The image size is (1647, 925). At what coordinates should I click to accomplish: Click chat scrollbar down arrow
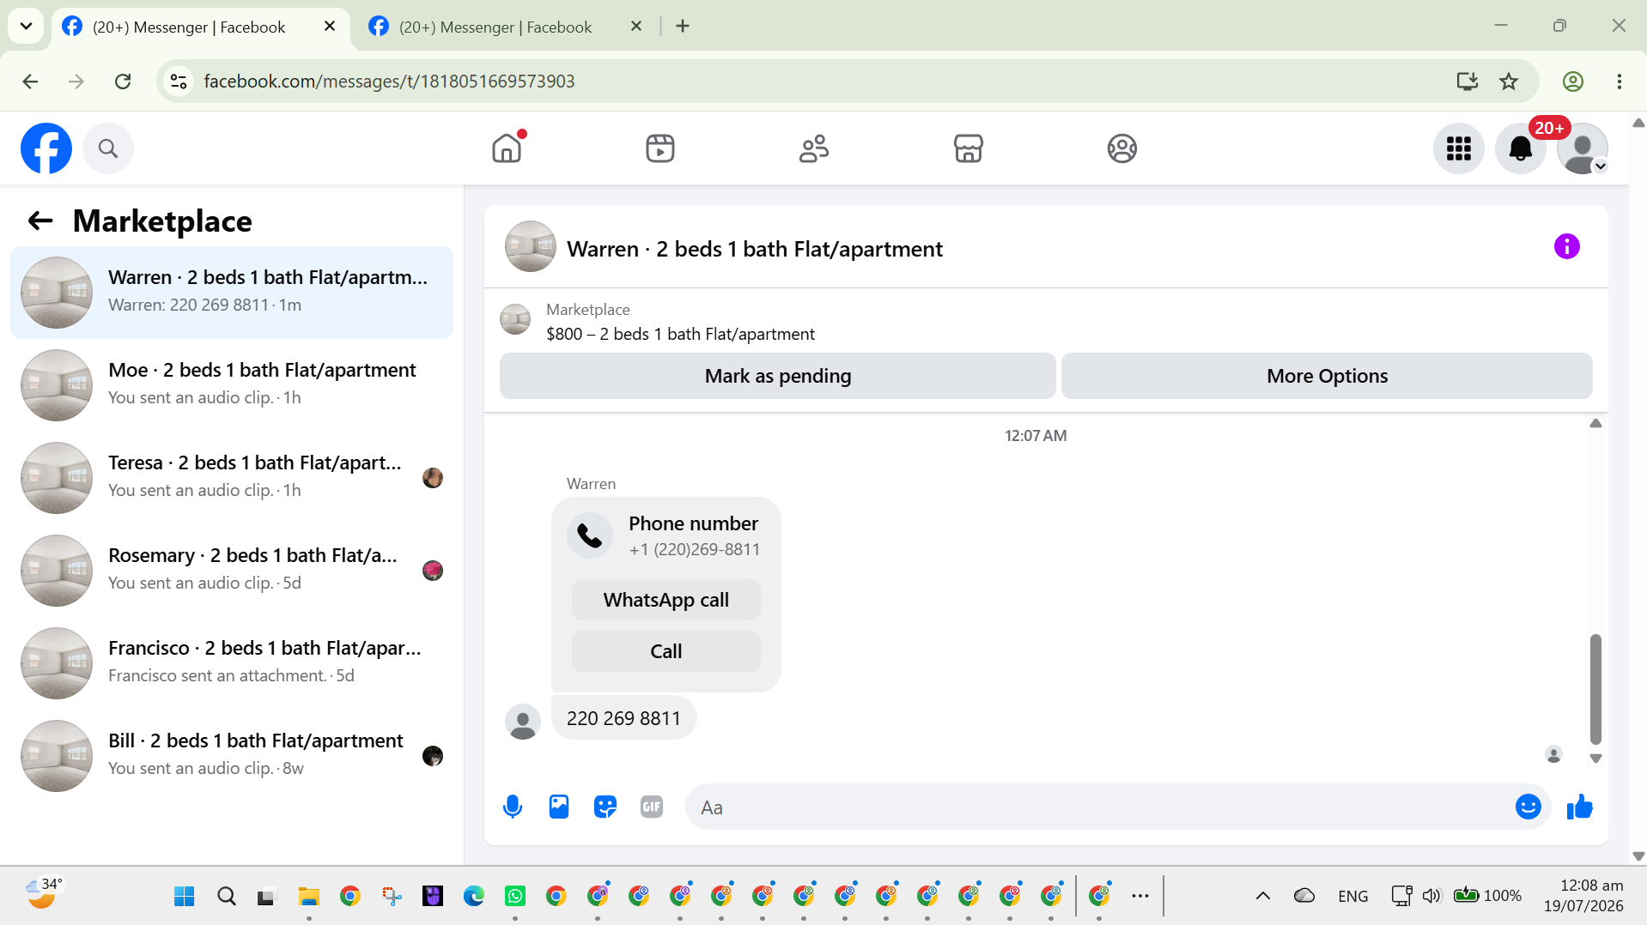(x=1595, y=759)
